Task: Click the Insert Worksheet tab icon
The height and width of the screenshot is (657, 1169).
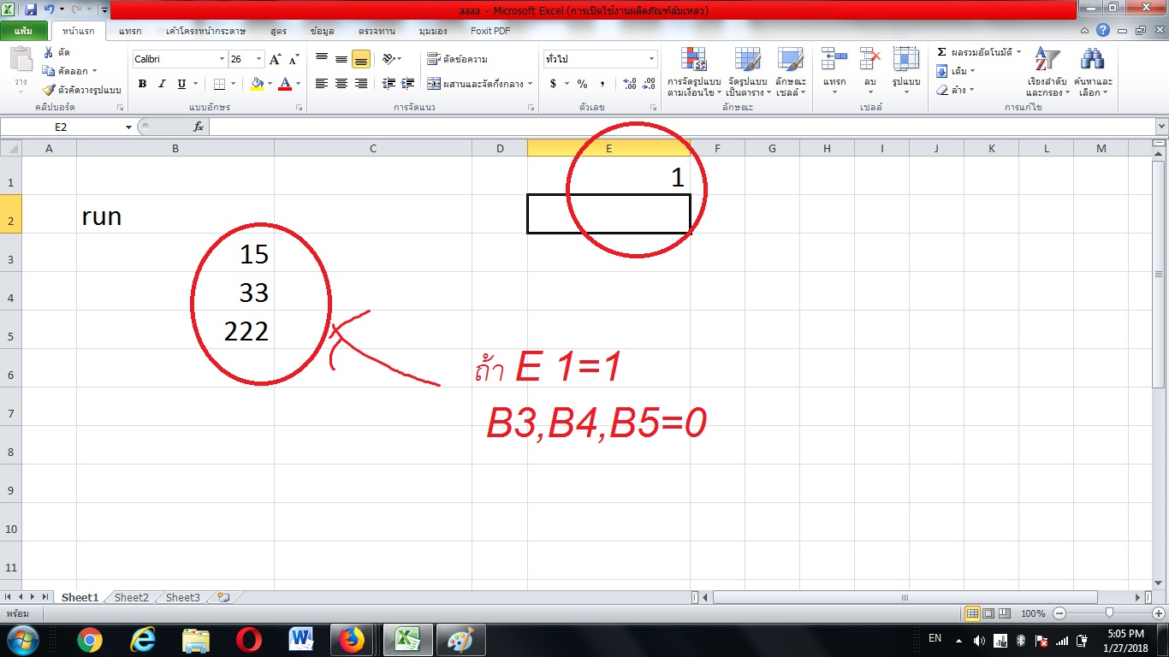Action: [x=223, y=597]
